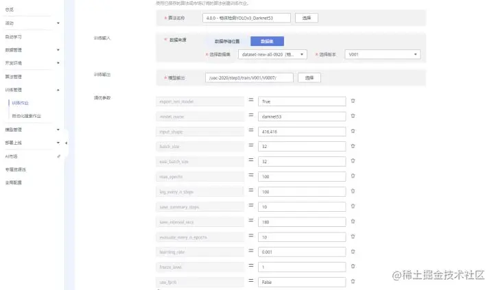The width and height of the screenshot is (494, 290).
Task: Click the use_fp16 parameter name field
Action: (200, 282)
